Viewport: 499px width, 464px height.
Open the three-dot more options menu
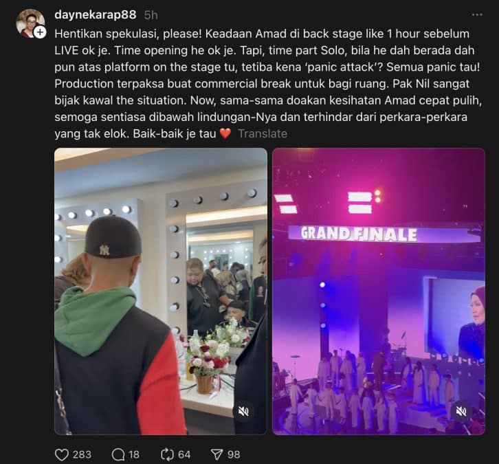coord(477,14)
